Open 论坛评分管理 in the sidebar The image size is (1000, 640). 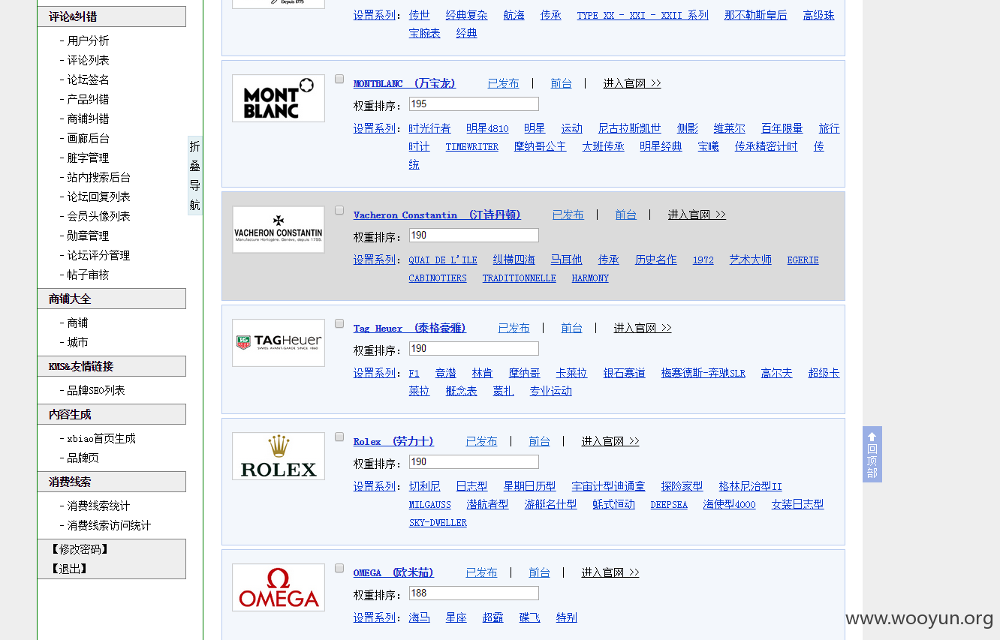point(98,255)
